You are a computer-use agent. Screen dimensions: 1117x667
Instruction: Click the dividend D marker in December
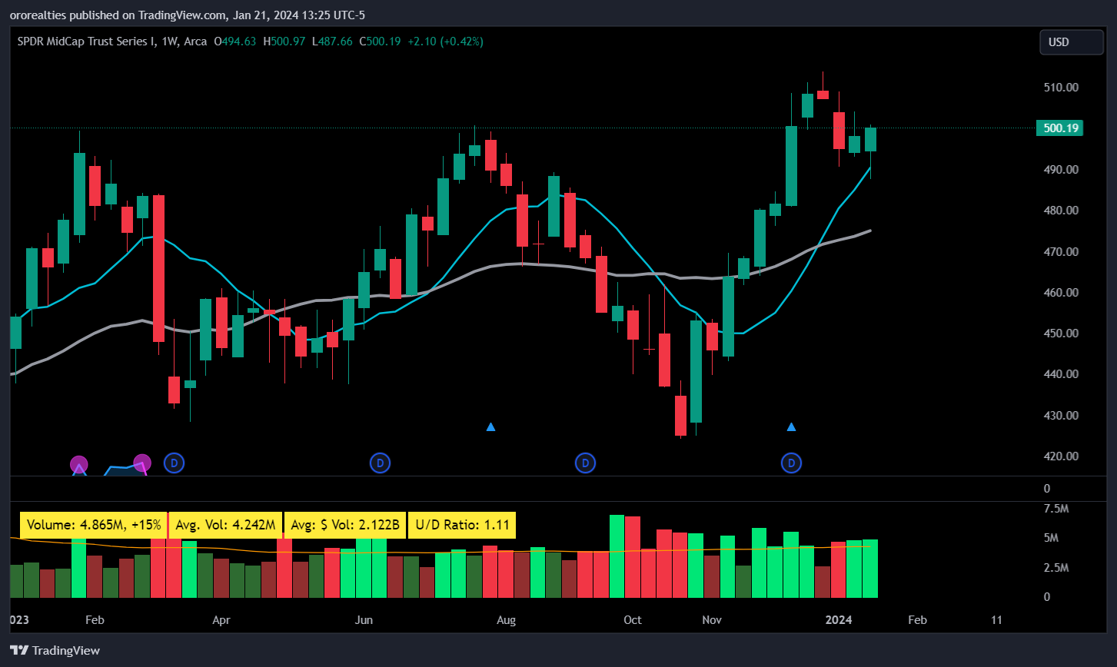tap(792, 463)
